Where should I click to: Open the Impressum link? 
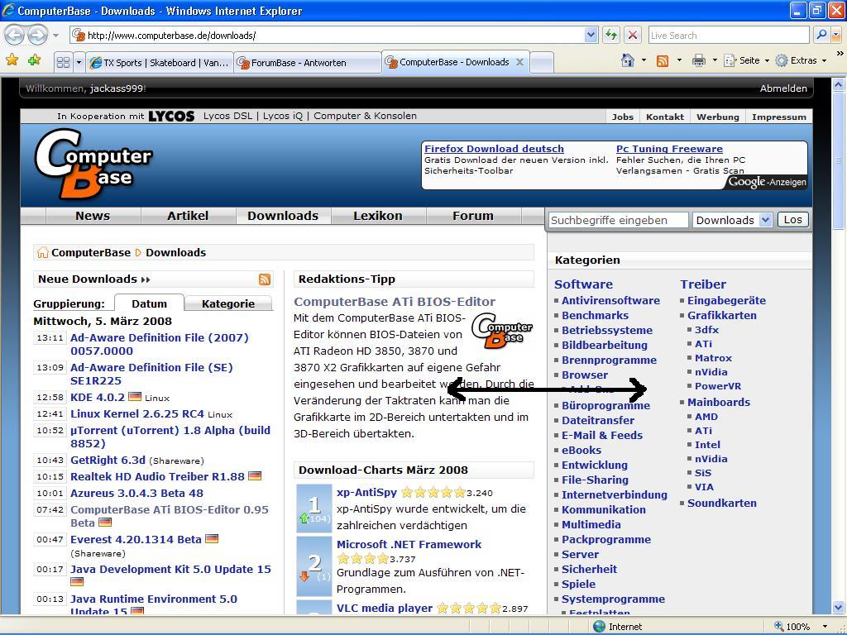[778, 117]
